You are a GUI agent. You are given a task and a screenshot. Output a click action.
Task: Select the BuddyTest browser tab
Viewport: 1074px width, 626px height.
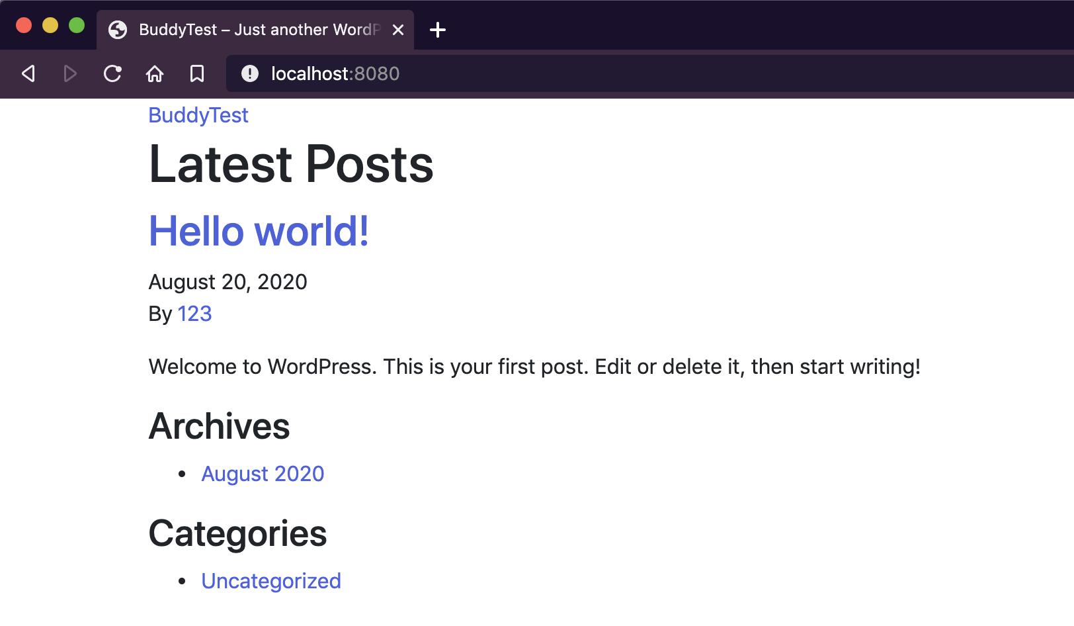coord(258,30)
